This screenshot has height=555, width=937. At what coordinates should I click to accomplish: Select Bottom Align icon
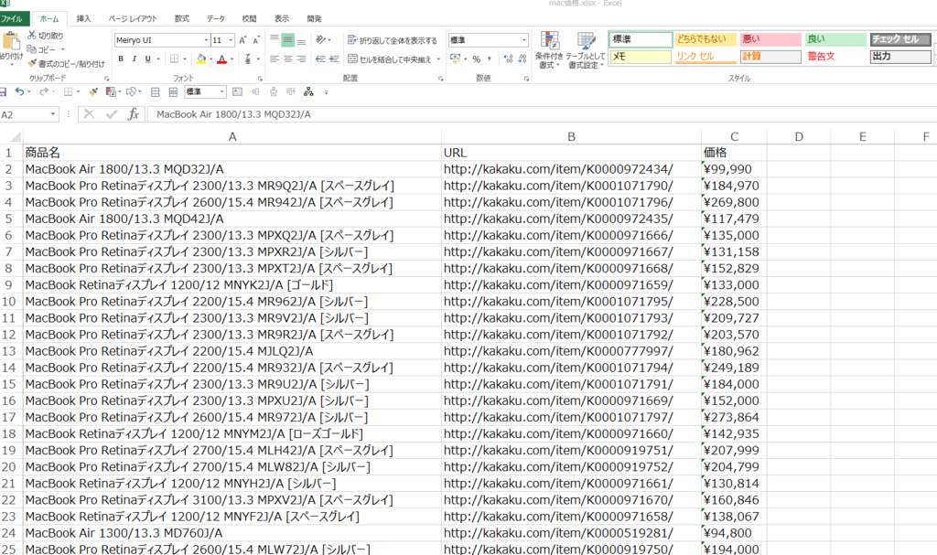tap(302, 40)
